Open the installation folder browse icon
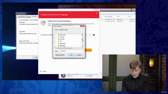Image resolution: width=168 pixels, height=94 pixels. click(94, 35)
